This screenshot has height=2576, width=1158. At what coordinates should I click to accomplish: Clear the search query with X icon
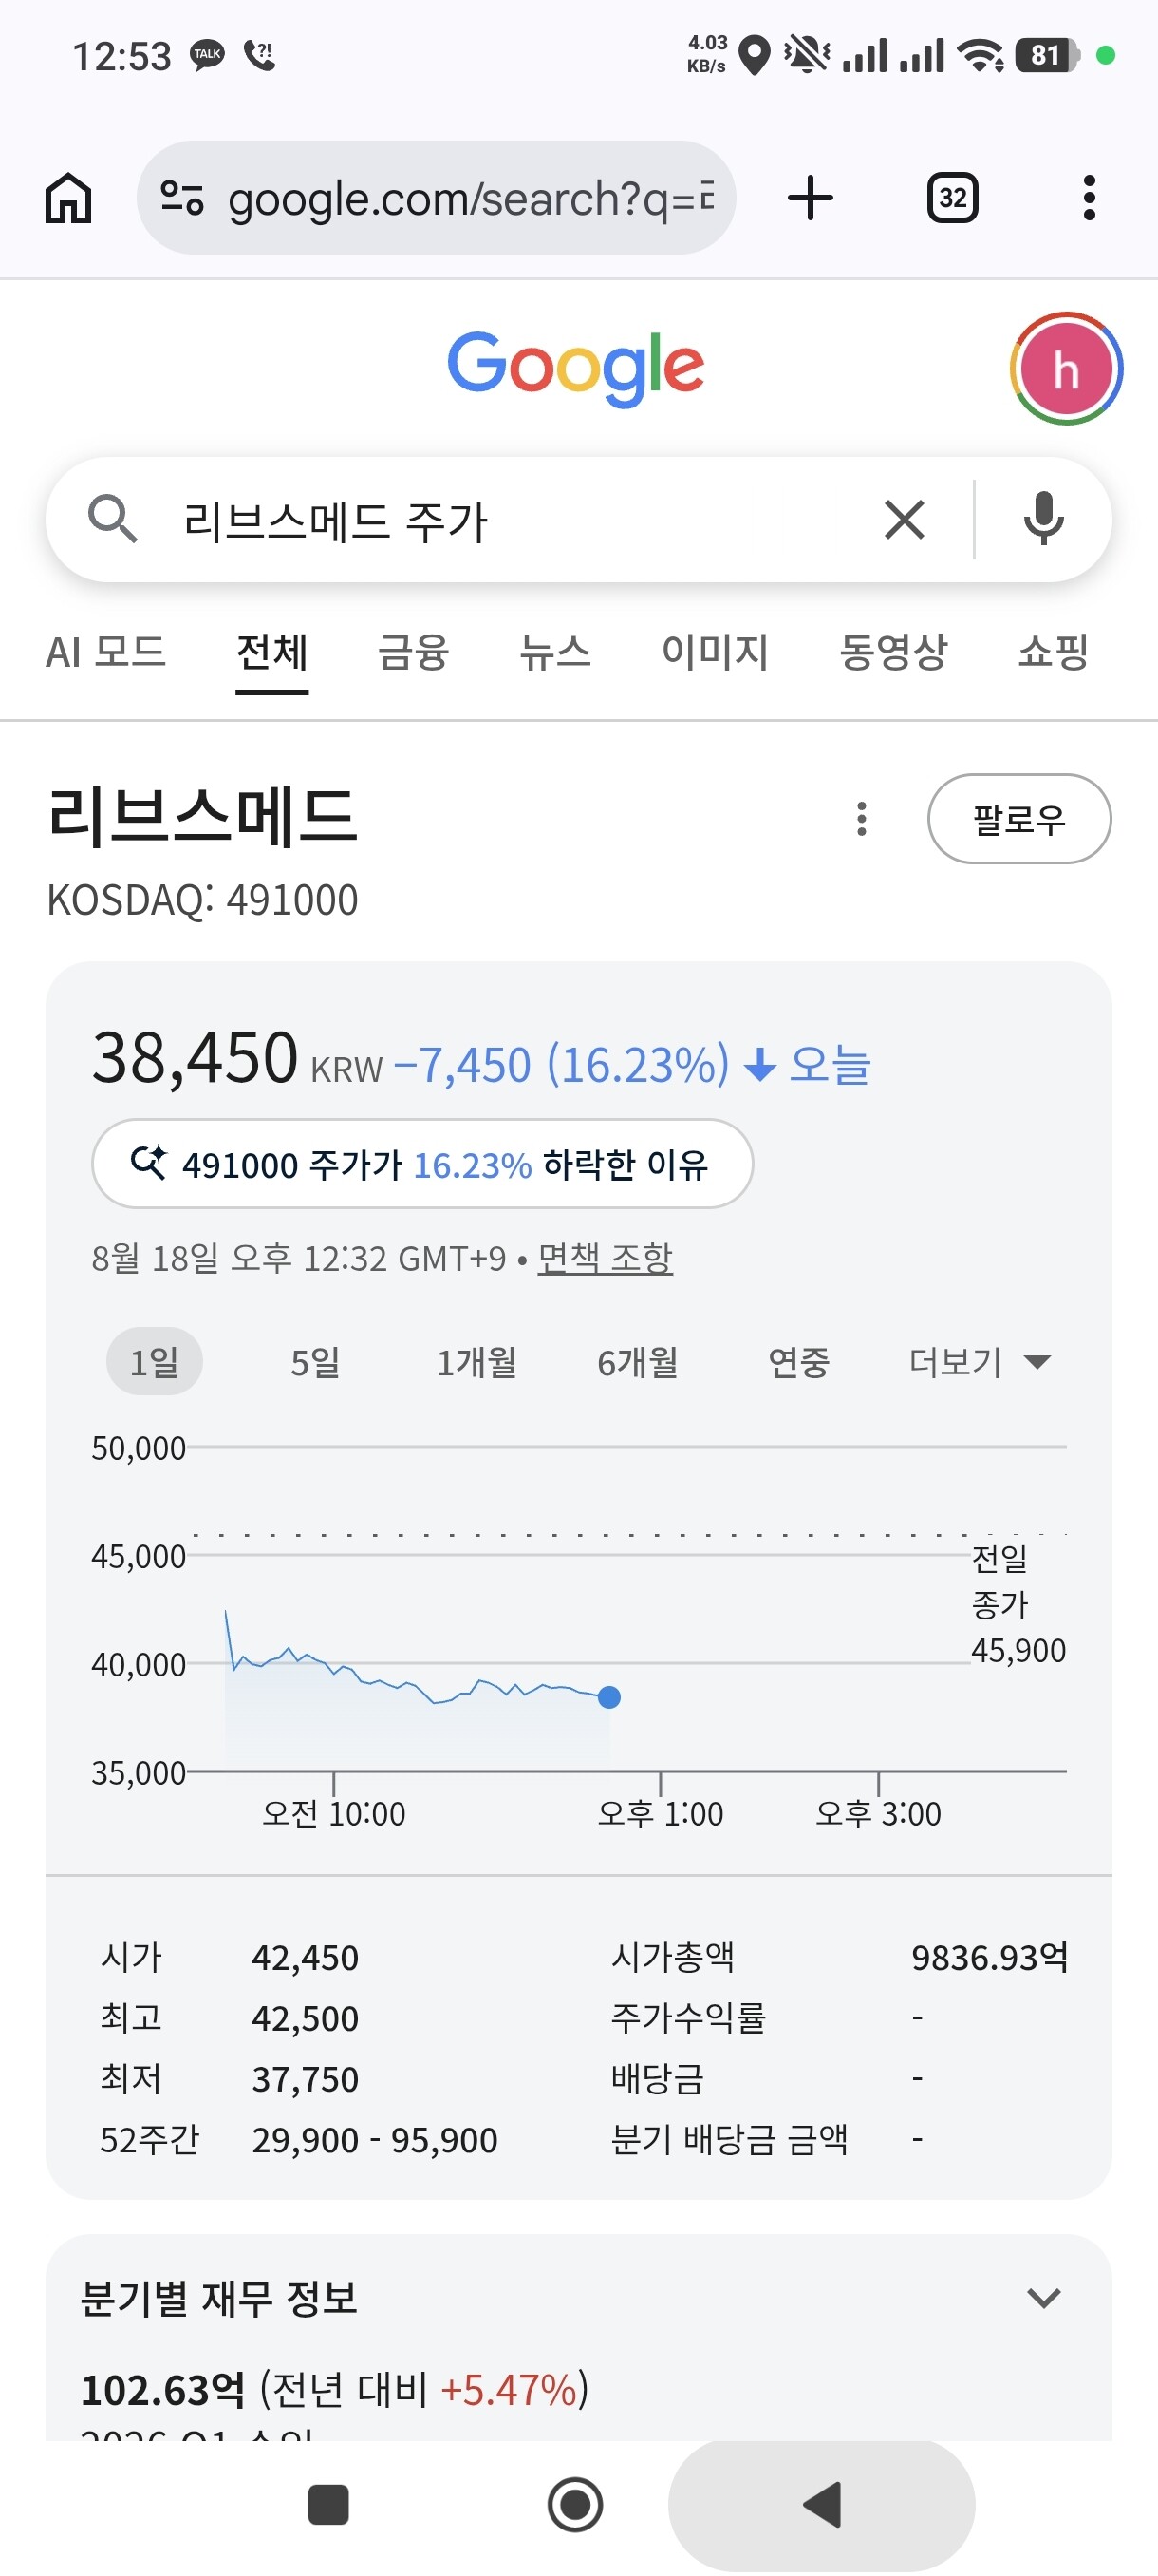coord(905,520)
